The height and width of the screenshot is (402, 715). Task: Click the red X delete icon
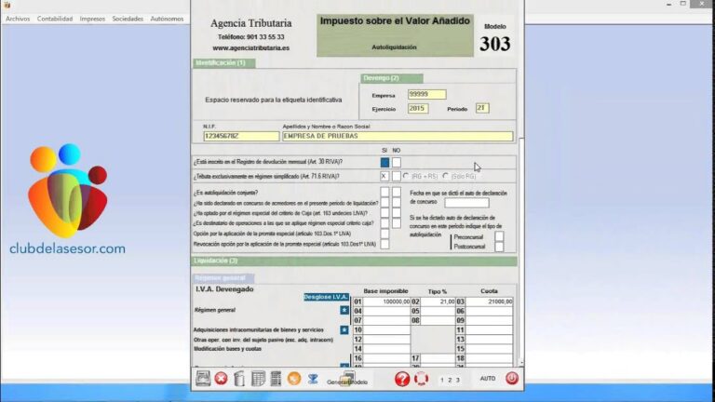(222, 379)
